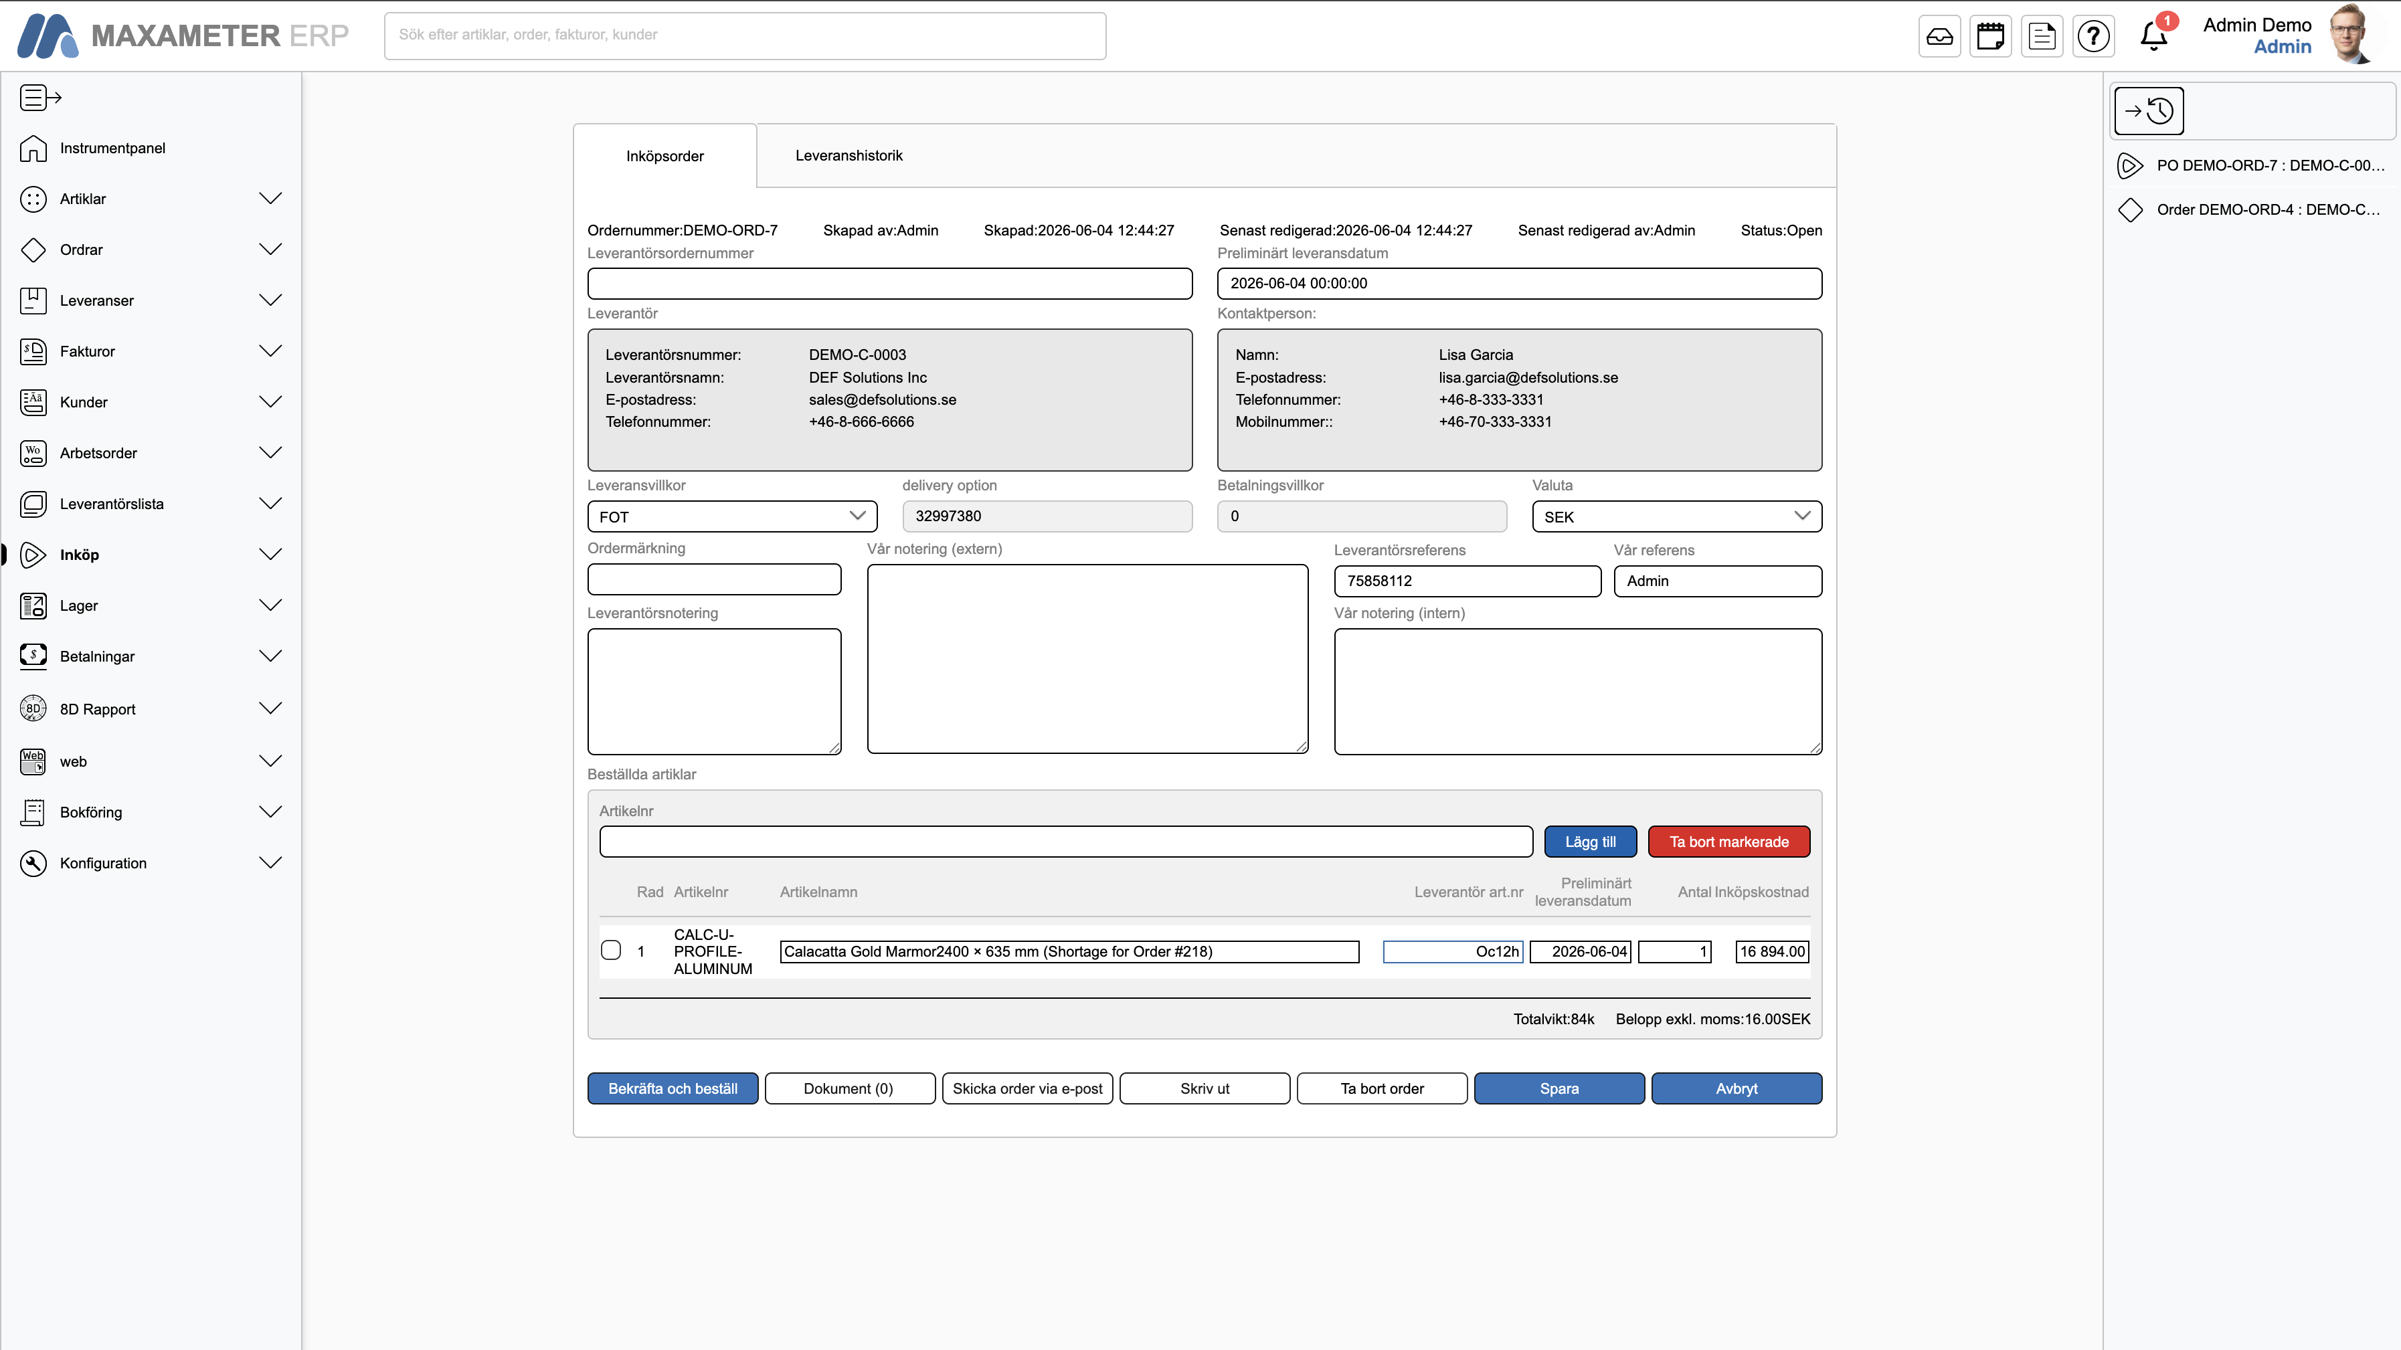Click Skicka order via e-post
The width and height of the screenshot is (2401, 1350).
1027,1088
